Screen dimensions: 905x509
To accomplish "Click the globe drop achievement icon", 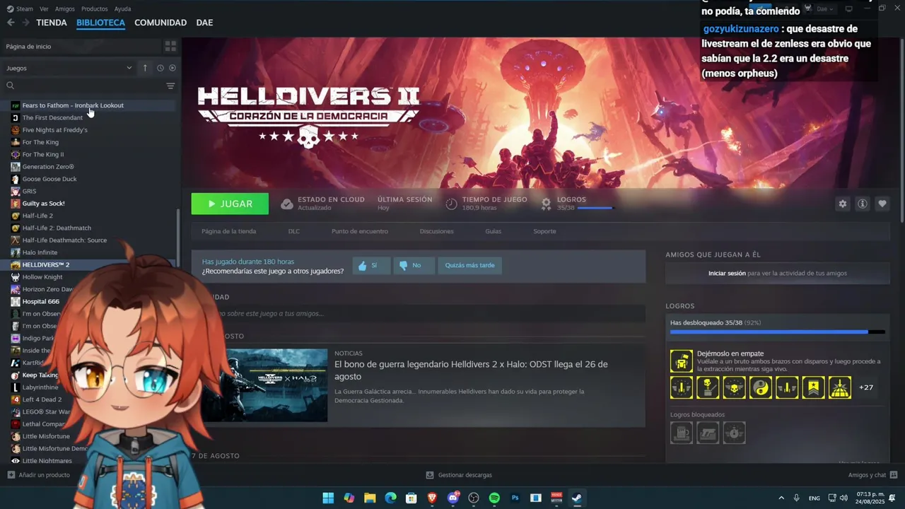I will 839,387.
